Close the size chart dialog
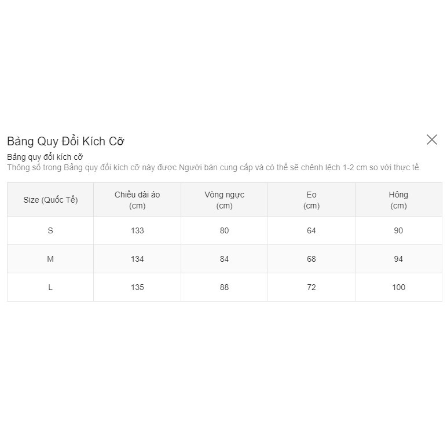The height and width of the screenshot is (447, 447). click(431, 140)
